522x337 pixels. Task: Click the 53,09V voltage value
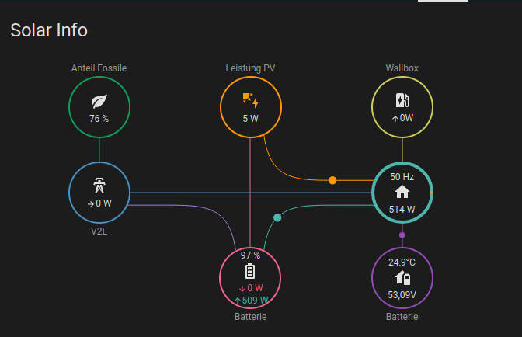coord(402,294)
